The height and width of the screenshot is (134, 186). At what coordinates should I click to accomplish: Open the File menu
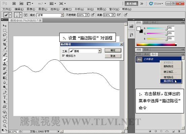point(7,9)
